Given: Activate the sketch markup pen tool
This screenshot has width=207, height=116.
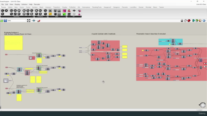Looking at the screenshot, I should pos(39,21).
